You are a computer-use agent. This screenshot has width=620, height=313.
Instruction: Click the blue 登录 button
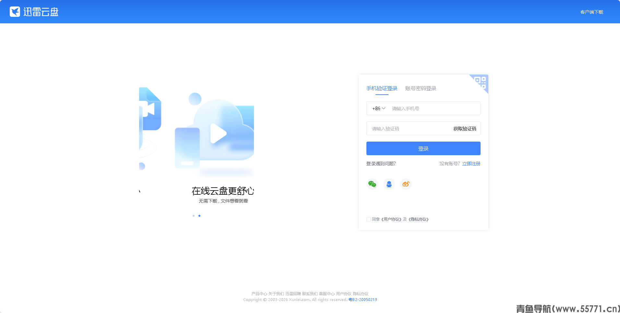[x=423, y=148]
